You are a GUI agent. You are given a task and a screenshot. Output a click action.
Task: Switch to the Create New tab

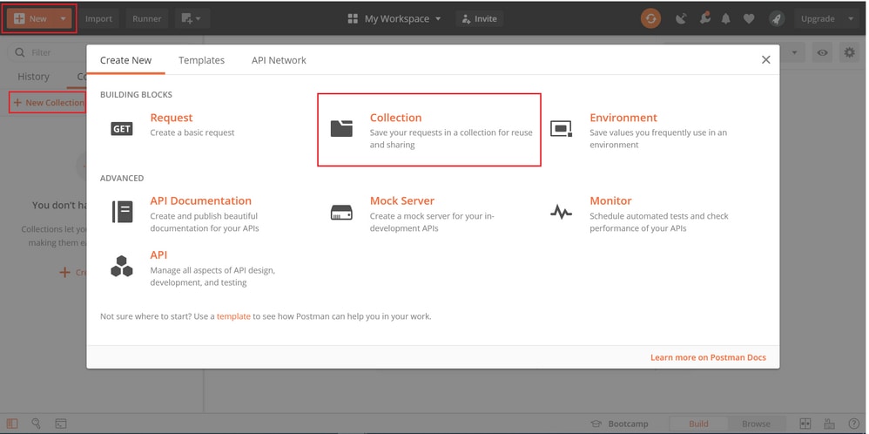pyautogui.click(x=125, y=60)
